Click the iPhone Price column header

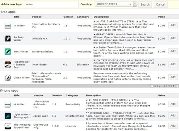coord(161,95)
